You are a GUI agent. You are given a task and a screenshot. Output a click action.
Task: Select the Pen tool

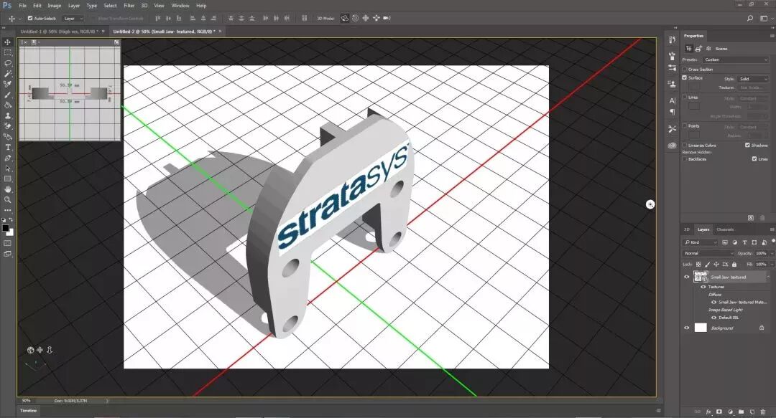(7, 158)
